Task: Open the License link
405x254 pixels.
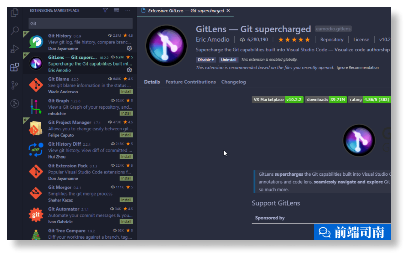Action: tap(361, 40)
